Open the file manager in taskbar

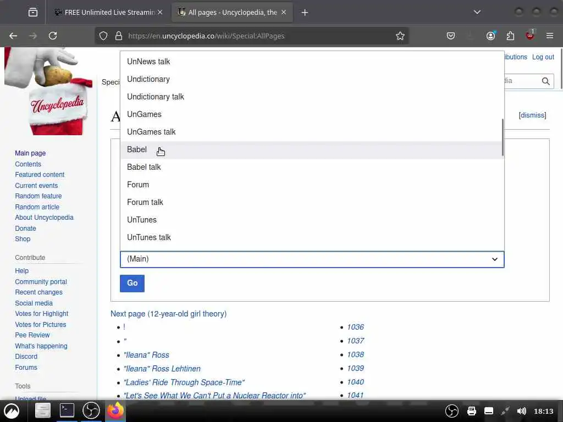point(42,410)
